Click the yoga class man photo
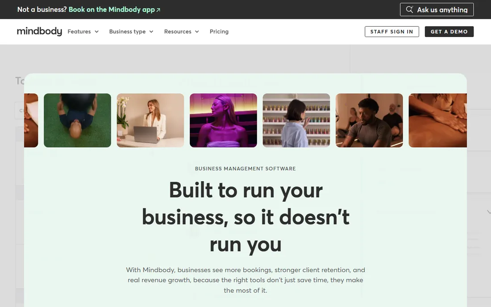Image resolution: width=491 pixels, height=307 pixels. click(369, 120)
